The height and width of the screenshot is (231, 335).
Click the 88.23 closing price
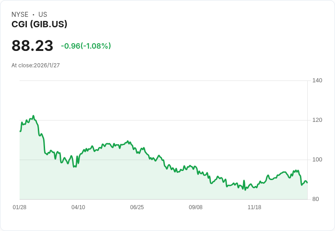click(32, 46)
